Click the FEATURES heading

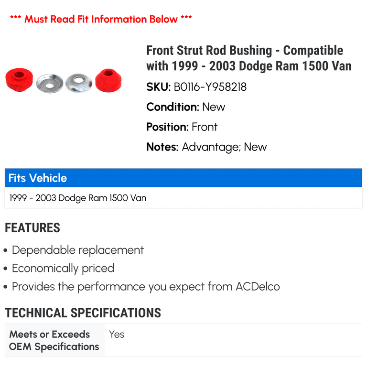pyautogui.click(x=32, y=228)
